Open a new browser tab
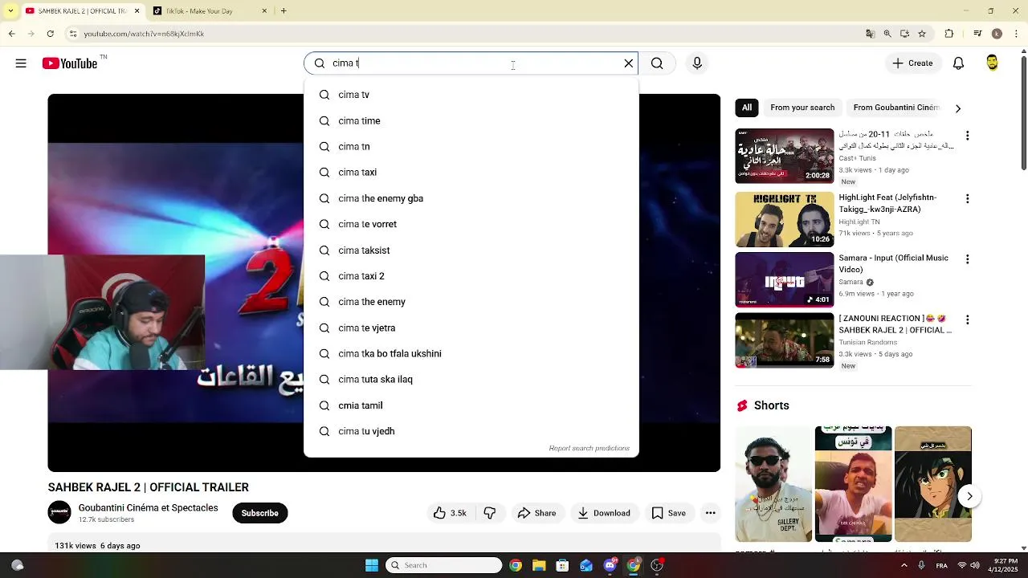Viewport: 1028px width, 578px height. [x=284, y=11]
